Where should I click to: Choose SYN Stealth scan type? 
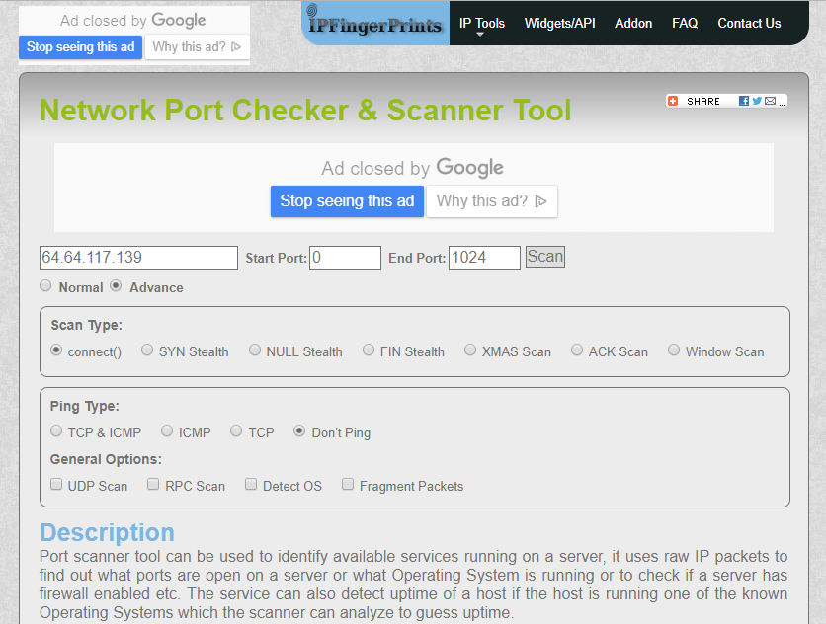click(146, 350)
